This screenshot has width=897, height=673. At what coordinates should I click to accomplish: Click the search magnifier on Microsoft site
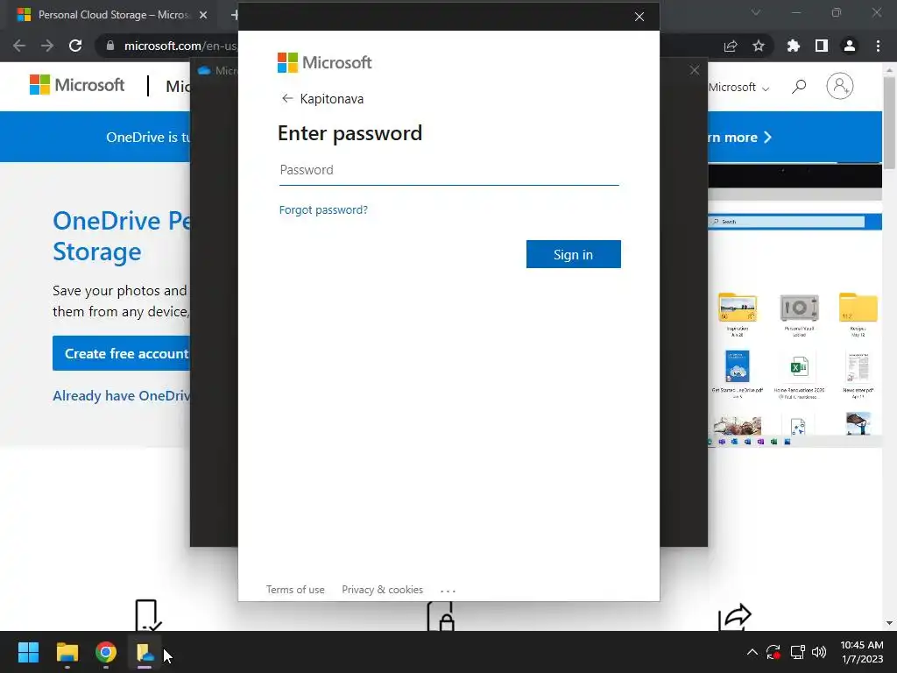pos(799,87)
